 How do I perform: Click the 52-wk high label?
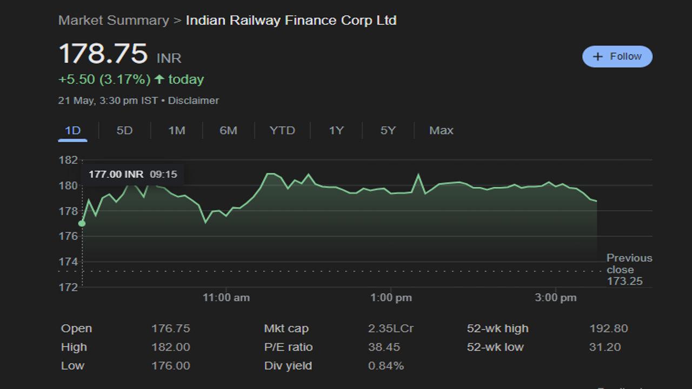pos(498,328)
